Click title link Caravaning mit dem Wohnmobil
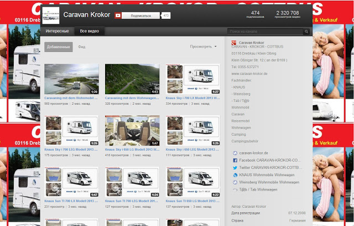The image size is (354, 226). tap(71, 98)
